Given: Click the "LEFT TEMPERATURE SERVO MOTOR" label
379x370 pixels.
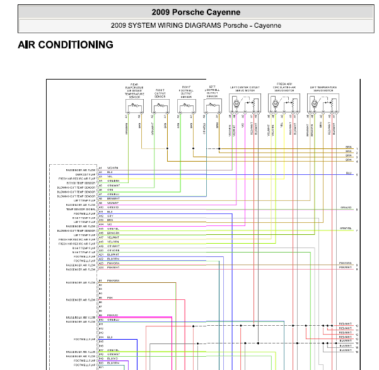Looking at the screenshot, I should [x=324, y=89].
